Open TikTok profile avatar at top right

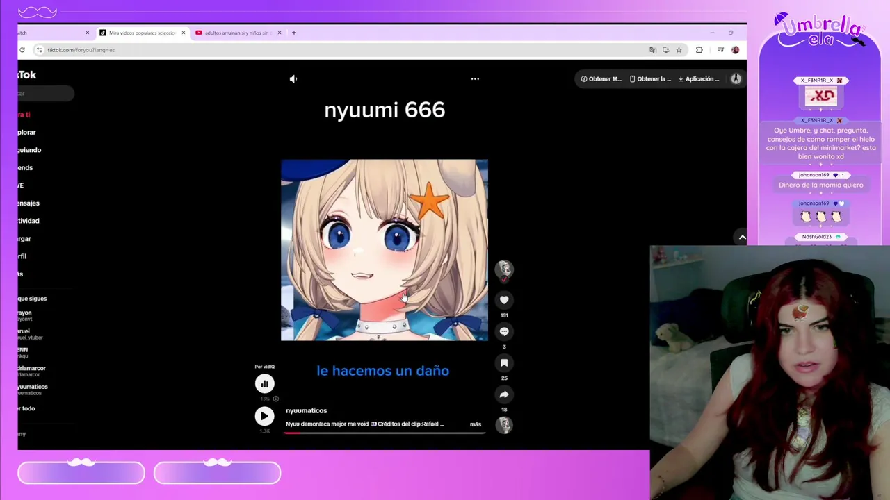point(736,79)
